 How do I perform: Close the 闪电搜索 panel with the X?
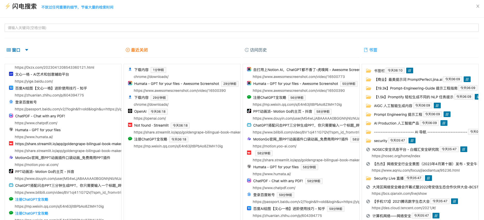(478, 6)
